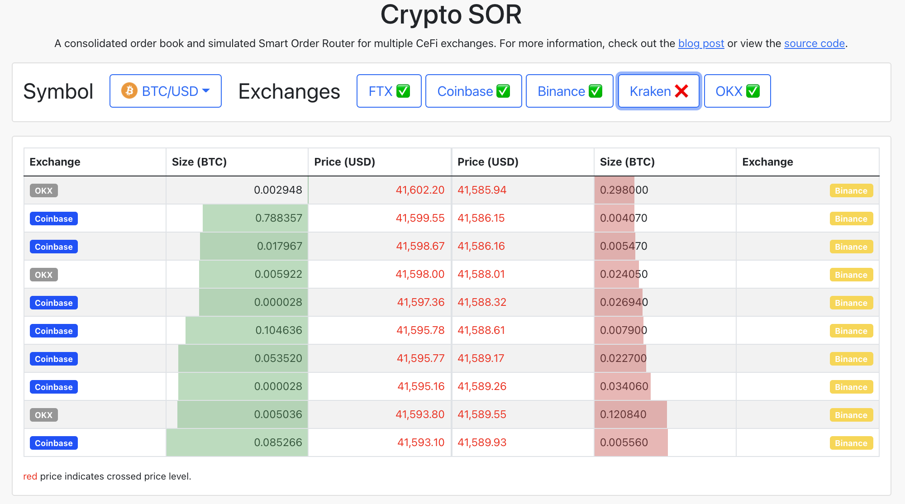Screen dimensions: 905x504
Task: Select ask price 41,586.15
Action: [481, 218]
